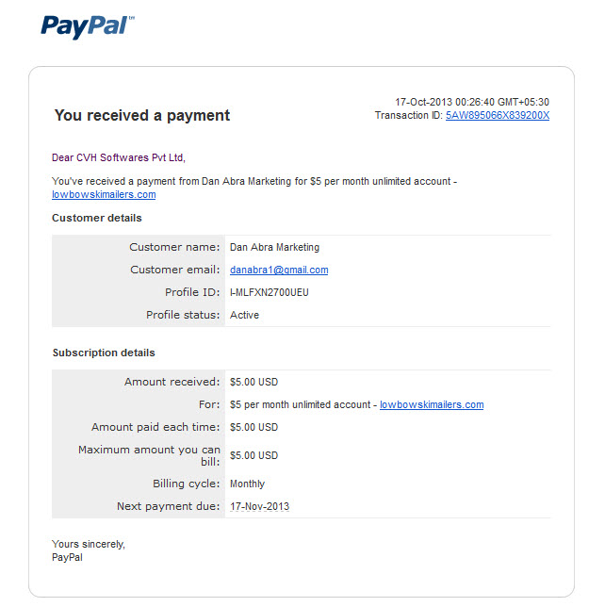Click the Maximum amount you can bill label
605x607 pixels.
pyautogui.click(x=149, y=455)
